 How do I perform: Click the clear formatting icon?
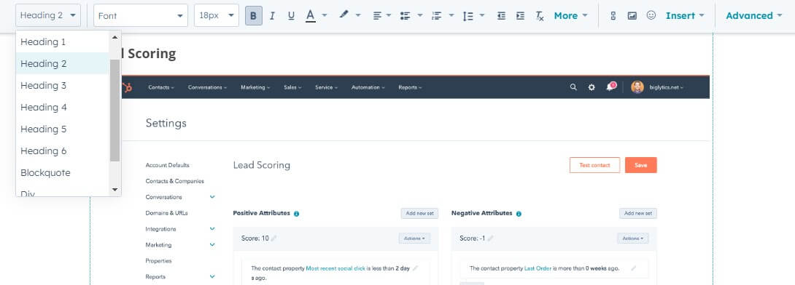tap(540, 16)
